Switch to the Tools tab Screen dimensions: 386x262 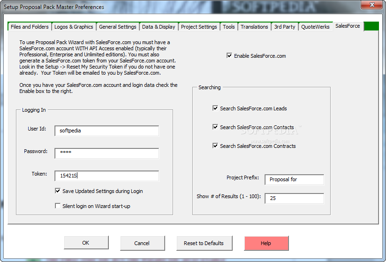[229, 27]
